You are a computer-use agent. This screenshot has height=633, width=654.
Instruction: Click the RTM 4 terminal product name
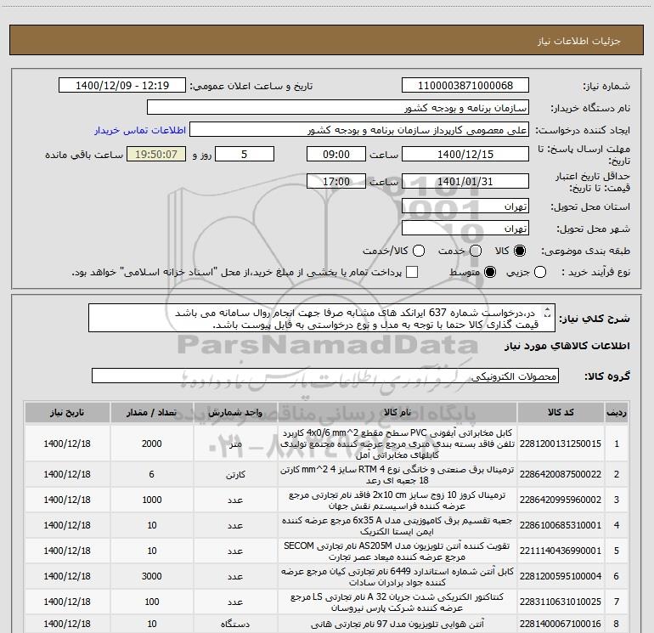click(397, 474)
